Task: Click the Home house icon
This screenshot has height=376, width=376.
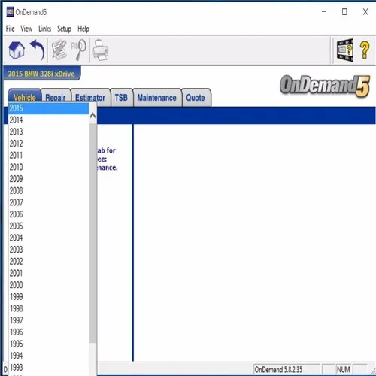Action: (17, 50)
